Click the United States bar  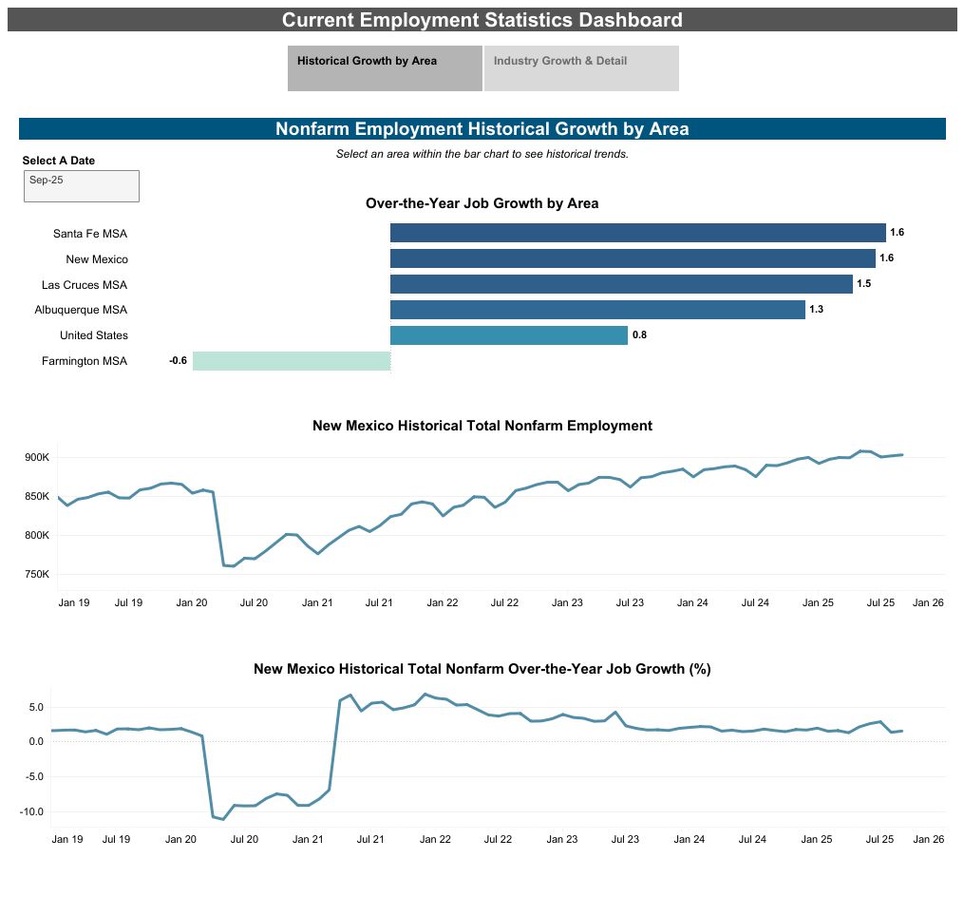coord(508,334)
